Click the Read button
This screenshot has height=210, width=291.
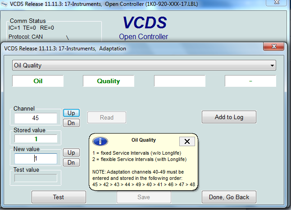point(107,117)
